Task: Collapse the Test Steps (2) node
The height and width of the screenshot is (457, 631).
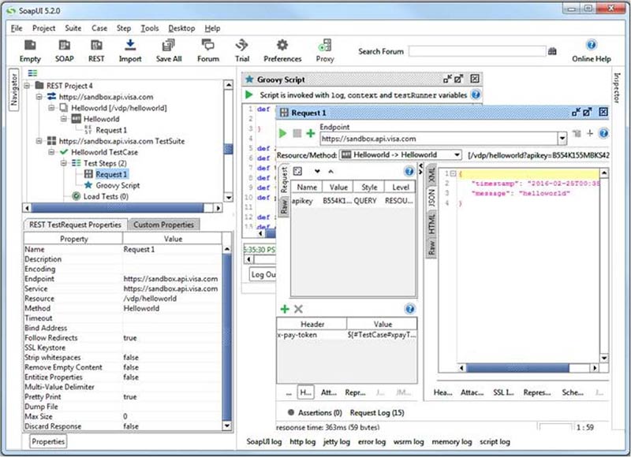Action: point(64,163)
